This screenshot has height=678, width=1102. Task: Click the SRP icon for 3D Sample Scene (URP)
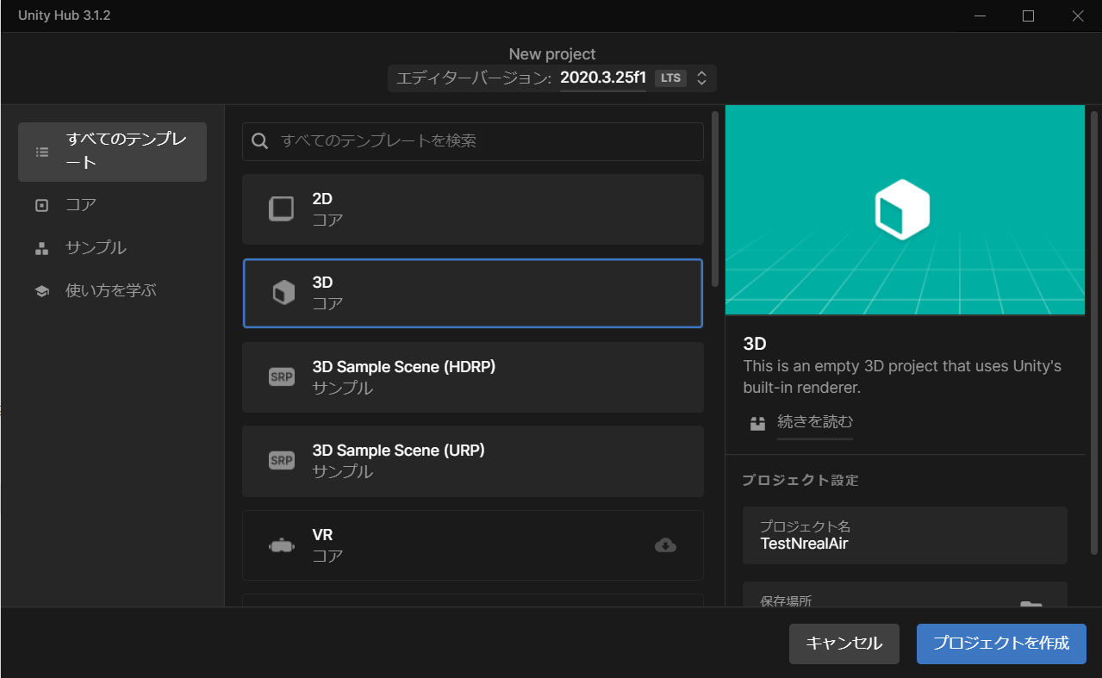pos(281,460)
